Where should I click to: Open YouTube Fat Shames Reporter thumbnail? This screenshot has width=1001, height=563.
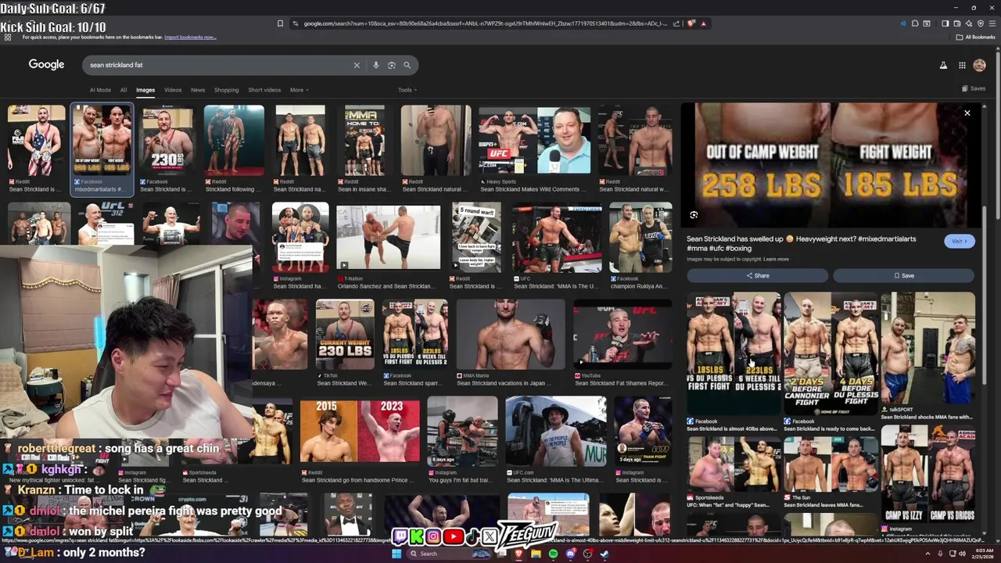(622, 335)
